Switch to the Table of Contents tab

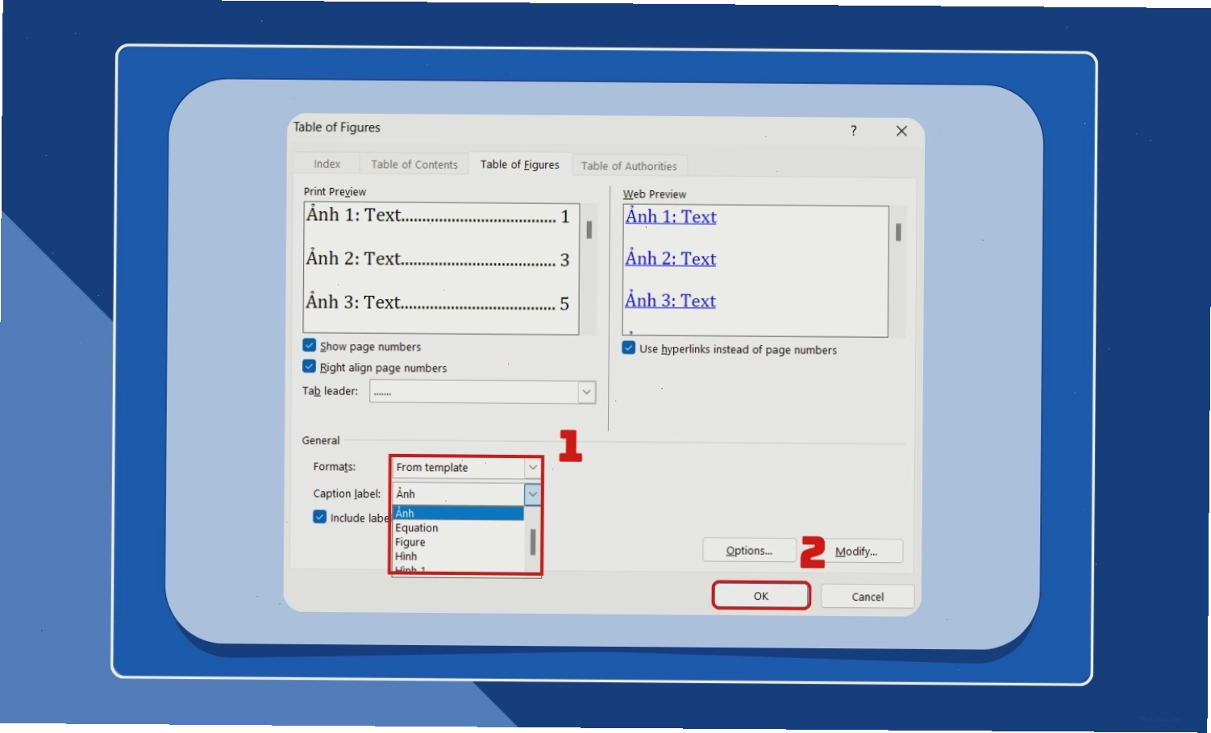pyautogui.click(x=414, y=165)
